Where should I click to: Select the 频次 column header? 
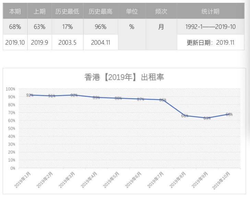(161, 11)
